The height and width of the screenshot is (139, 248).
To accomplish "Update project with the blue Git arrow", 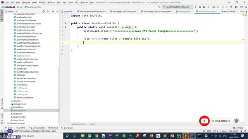I will pyautogui.click(x=218, y=7).
